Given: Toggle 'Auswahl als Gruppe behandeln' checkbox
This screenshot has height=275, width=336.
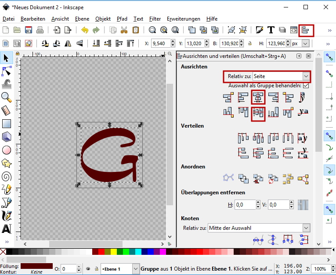Looking at the screenshot, I should click(306, 86).
